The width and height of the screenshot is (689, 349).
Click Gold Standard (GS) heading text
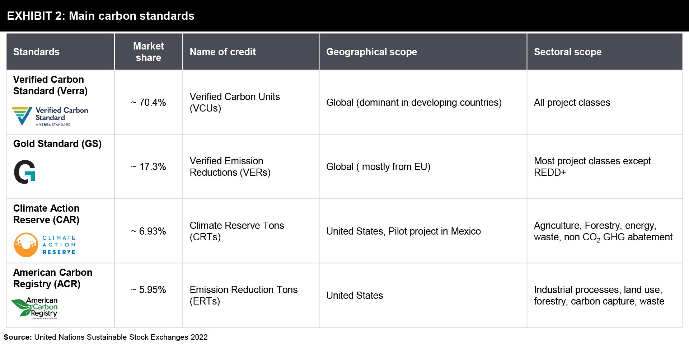click(57, 144)
